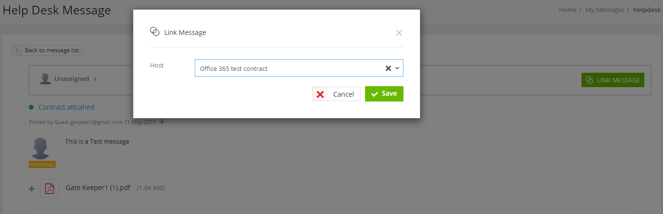The image size is (663, 214).
Task: Click the Unassigned user avatar icon
Action: (45, 79)
